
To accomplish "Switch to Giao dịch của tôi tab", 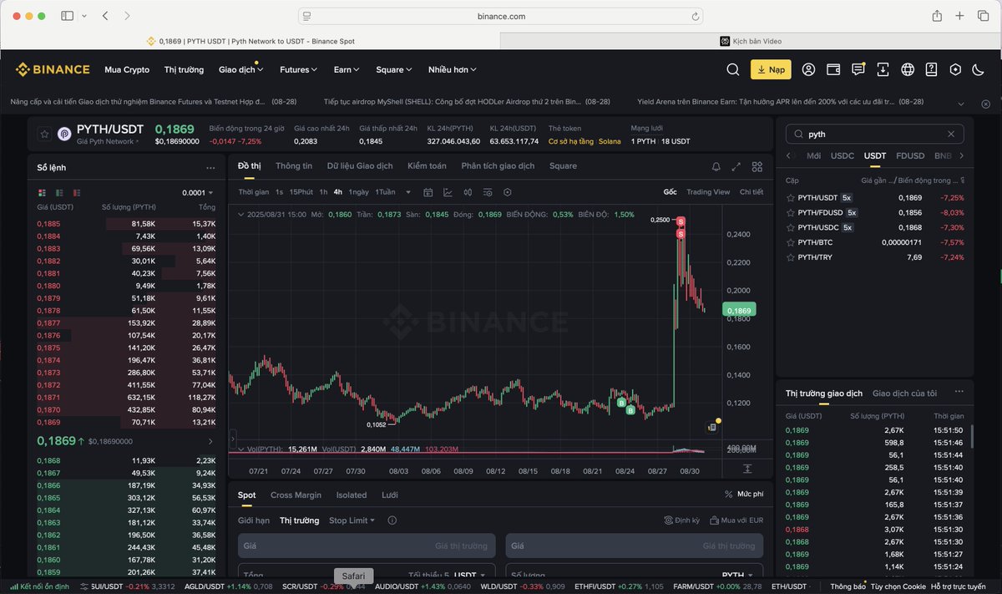I will pyautogui.click(x=904, y=393).
